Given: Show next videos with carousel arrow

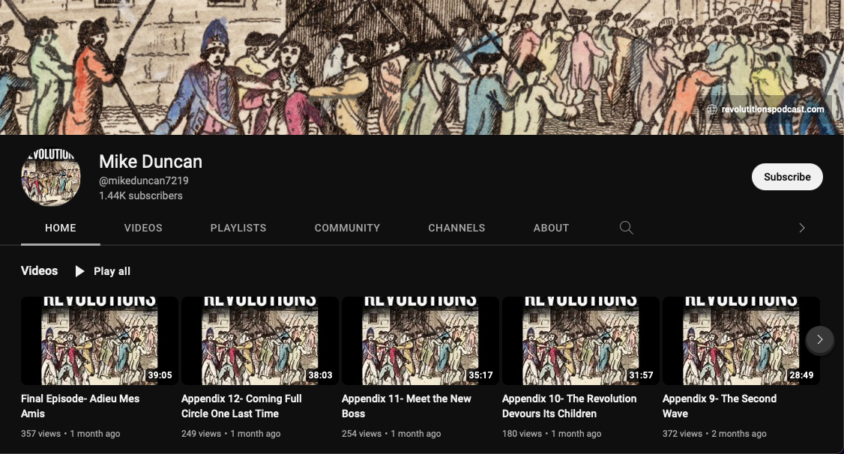Looking at the screenshot, I should coord(819,339).
